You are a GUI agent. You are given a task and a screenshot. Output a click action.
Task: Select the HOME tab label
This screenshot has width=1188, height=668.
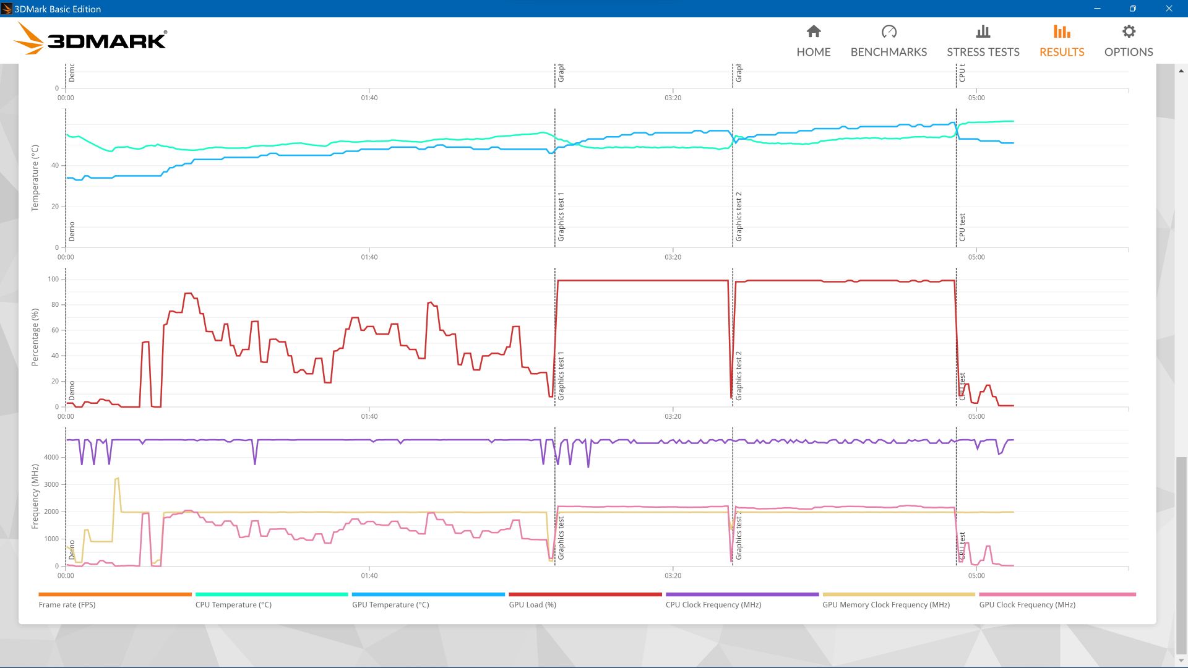pyautogui.click(x=813, y=52)
